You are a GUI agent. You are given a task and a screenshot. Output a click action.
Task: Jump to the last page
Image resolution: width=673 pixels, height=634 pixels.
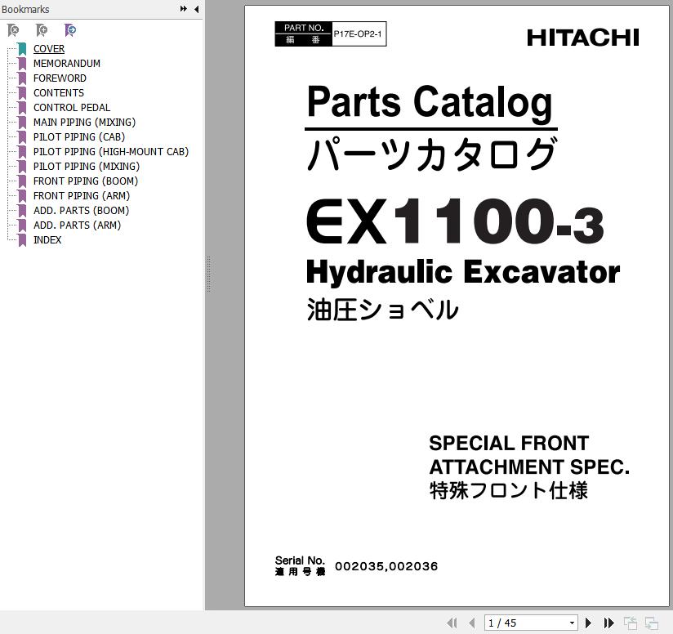coord(608,623)
